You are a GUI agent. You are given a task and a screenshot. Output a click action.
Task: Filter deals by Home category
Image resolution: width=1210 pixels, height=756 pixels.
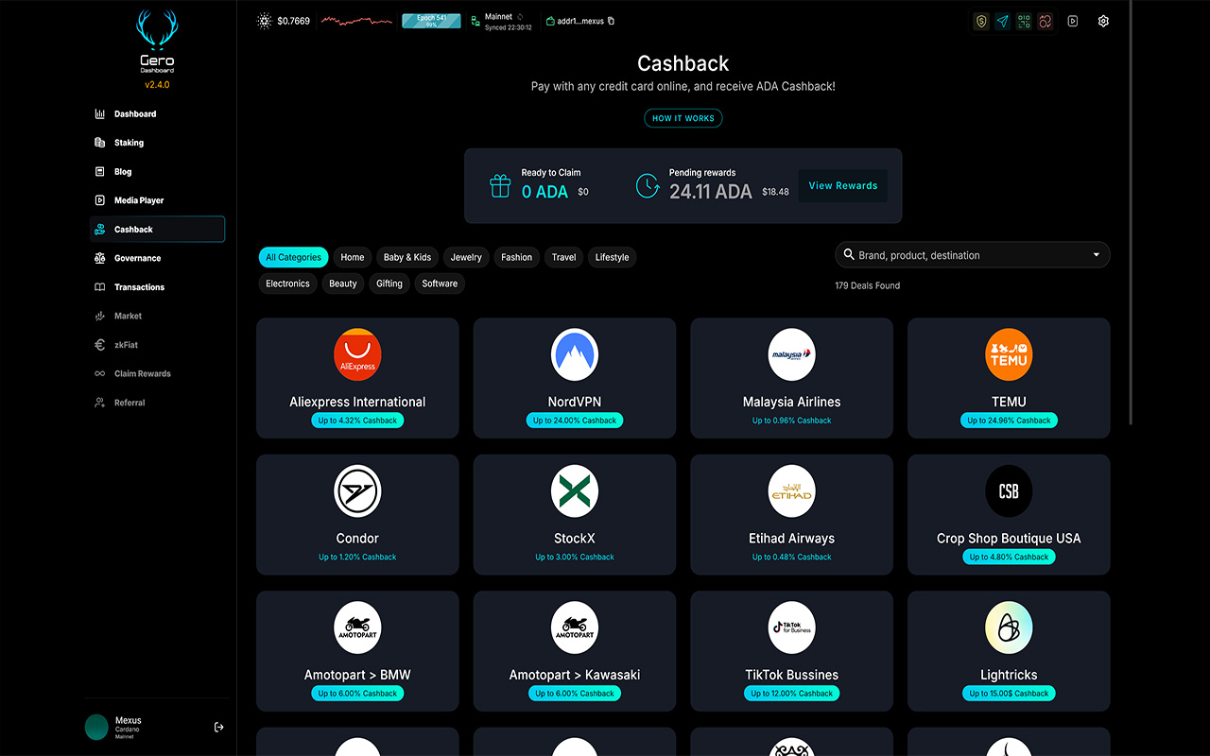pos(353,257)
